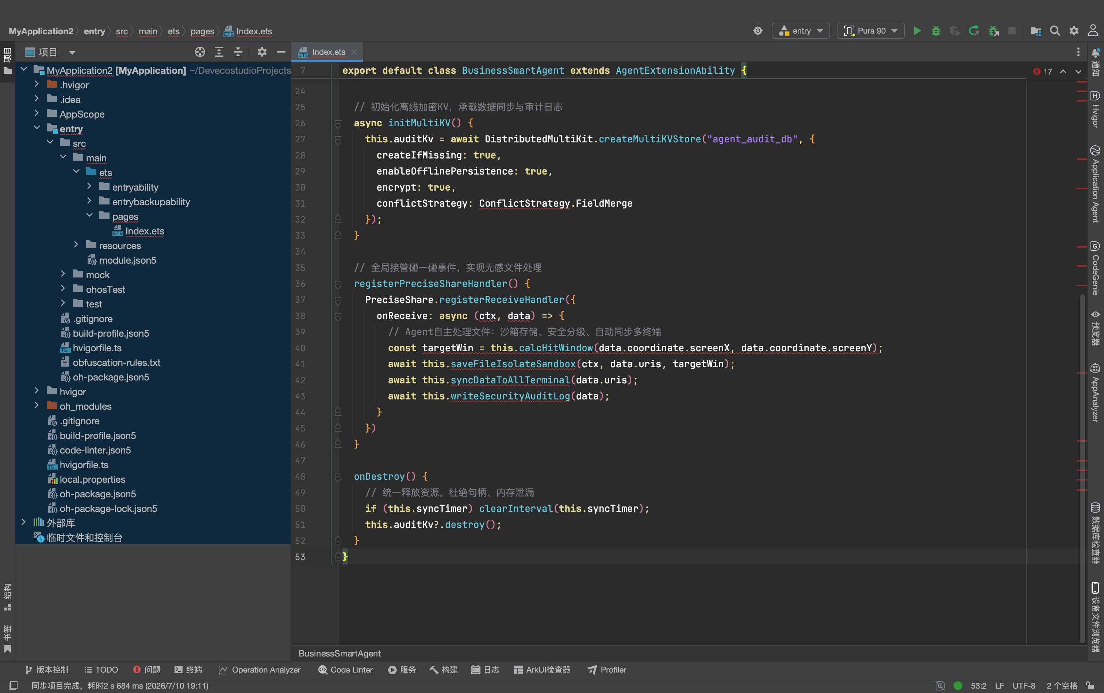Image resolution: width=1104 pixels, height=693 pixels.
Task: Expand the oh_modules folder
Action: 37,406
